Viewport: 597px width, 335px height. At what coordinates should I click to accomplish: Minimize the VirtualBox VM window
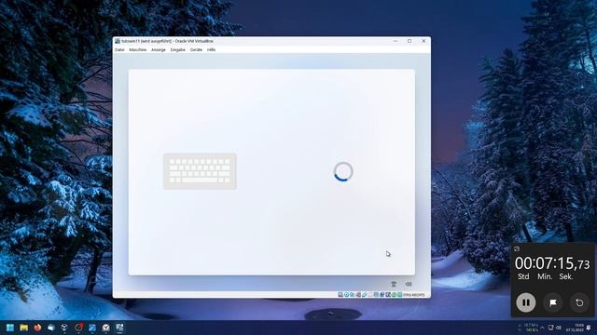(396, 41)
